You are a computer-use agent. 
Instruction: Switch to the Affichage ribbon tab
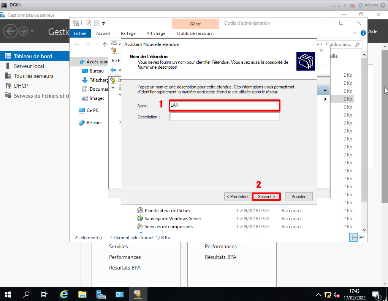click(156, 33)
